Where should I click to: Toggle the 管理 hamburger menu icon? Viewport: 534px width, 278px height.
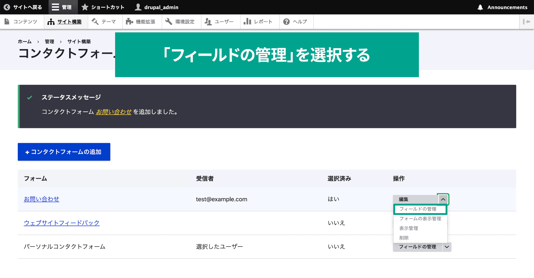55,7
